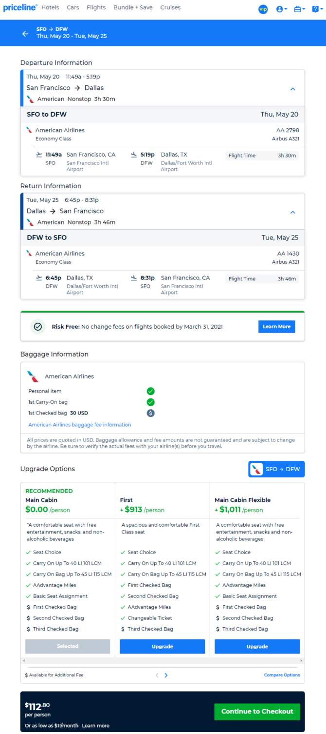Click First Checked Bag dollar icon under Main Cabin
This screenshot has height=734, width=326.
[x=28, y=607]
